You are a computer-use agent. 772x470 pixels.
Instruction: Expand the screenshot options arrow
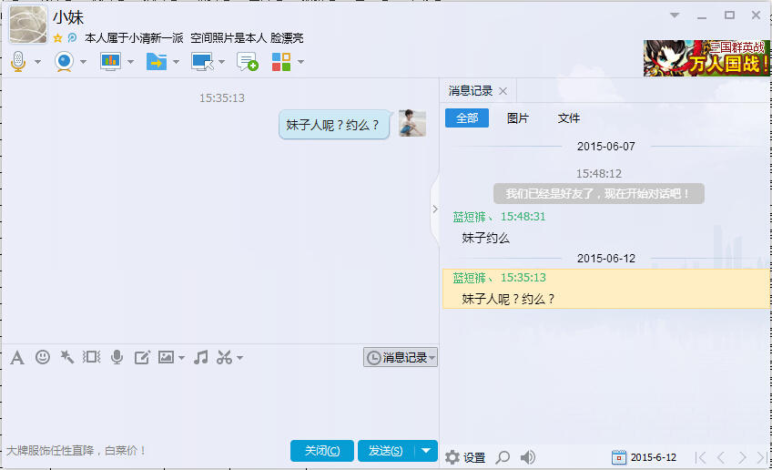[239, 358]
